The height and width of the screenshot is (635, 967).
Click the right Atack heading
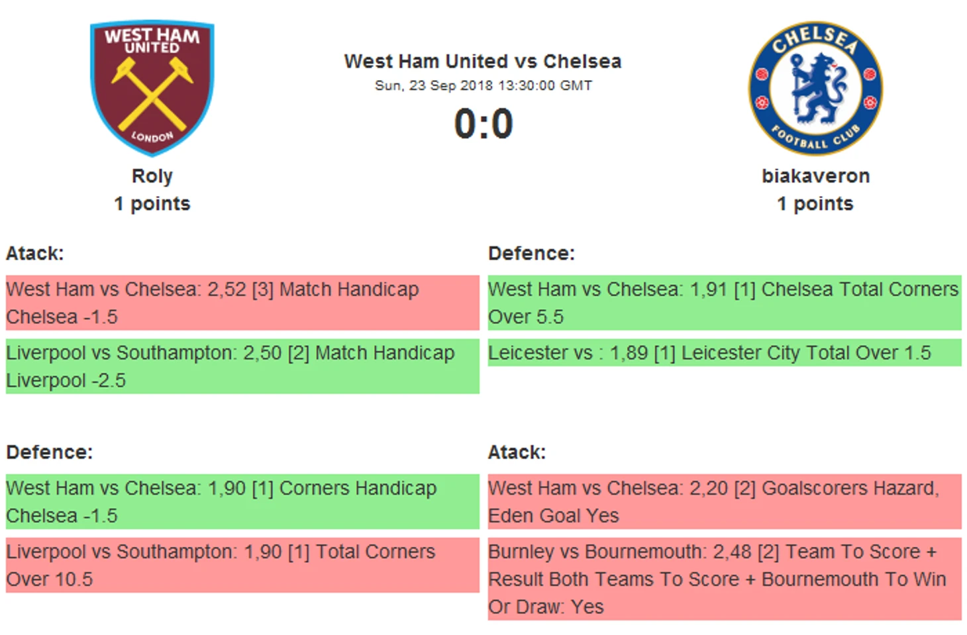pyautogui.click(x=517, y=452)
